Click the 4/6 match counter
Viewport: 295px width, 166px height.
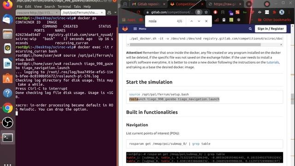179,21
